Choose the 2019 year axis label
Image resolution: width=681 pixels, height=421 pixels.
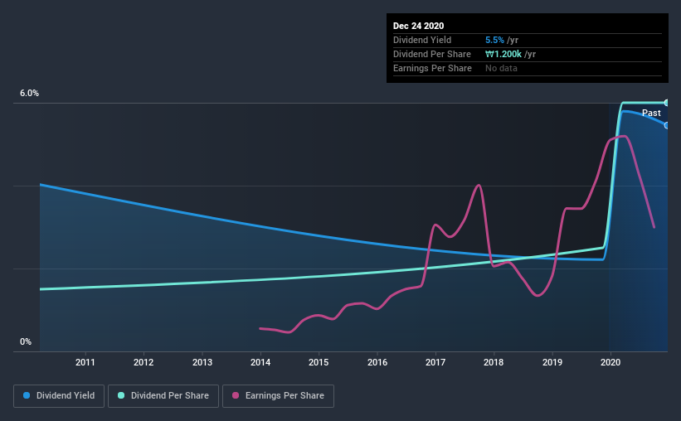pyautogui.click(x=552, y=362)
